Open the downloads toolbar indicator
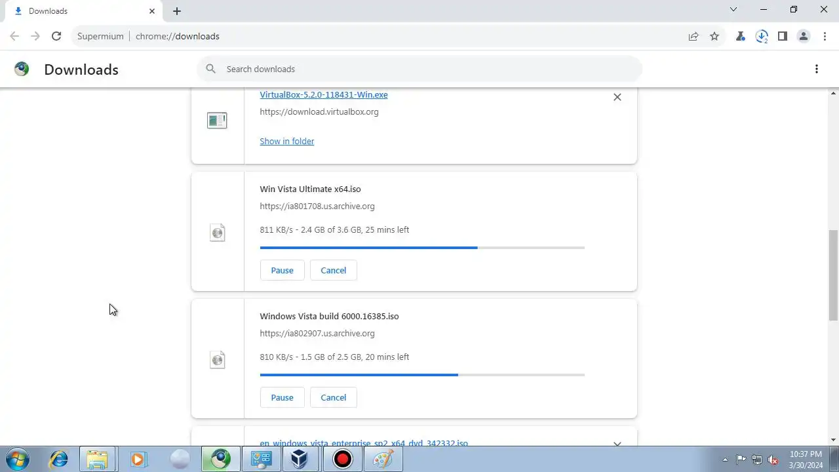Image resolution: width=839 pixels, height=472 pixels. (762, 36)
